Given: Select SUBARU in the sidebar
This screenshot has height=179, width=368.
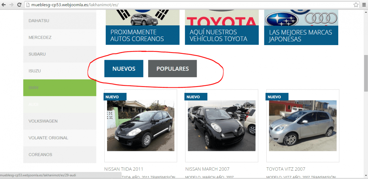Looking at the screenshot, I should click(x=60, y=54).
